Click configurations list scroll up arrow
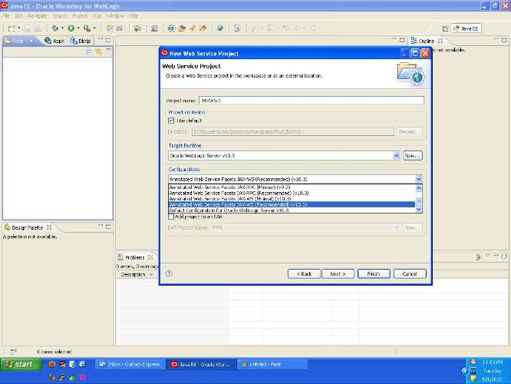Screen dimensions: 511x384 point(419,188)
